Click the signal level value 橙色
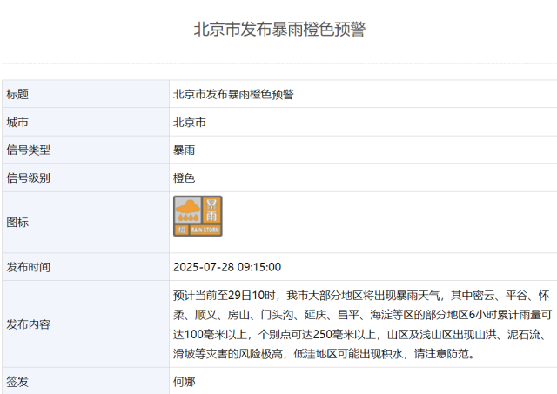Screen dimensions: 557x394 (185, 177)
